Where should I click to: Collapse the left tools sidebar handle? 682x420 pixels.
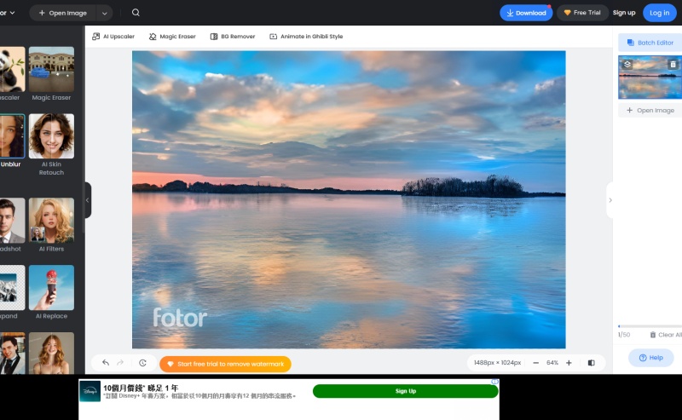click(x=88, y=200)
